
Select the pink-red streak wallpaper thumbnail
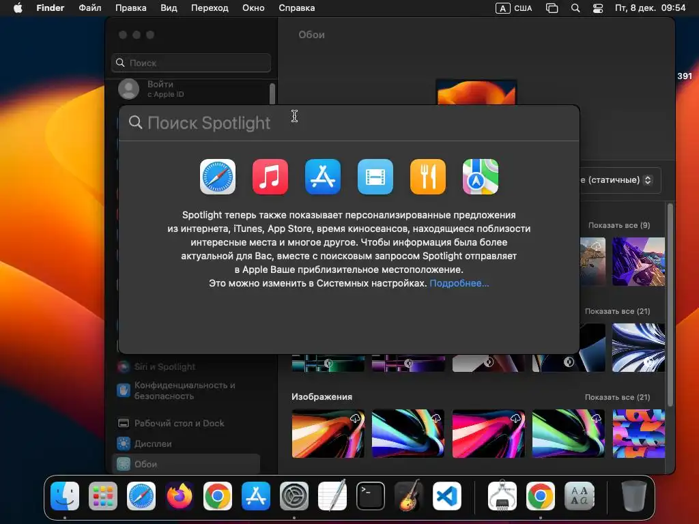click(x=489, y=433)
